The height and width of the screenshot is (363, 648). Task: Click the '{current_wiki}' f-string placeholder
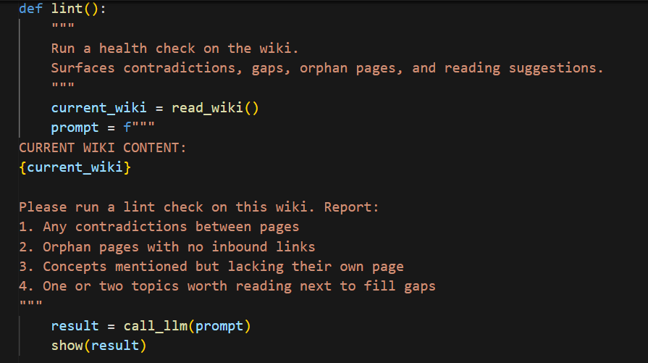pos(75,167)
